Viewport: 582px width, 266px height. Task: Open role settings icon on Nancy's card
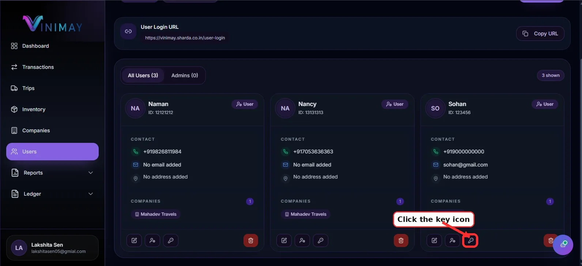(x=302, y=240)
